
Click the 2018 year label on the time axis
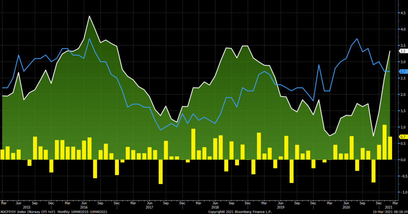click(215, 207)
